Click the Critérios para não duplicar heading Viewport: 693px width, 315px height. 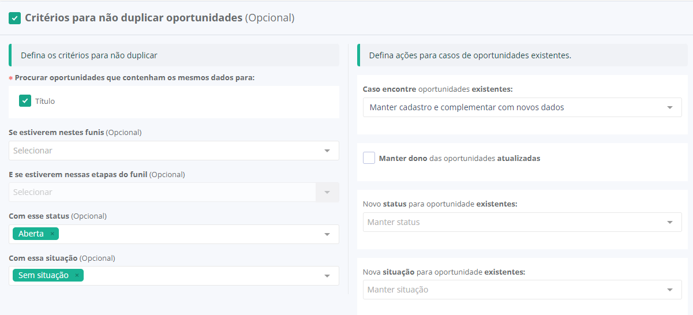pos(133,18)
